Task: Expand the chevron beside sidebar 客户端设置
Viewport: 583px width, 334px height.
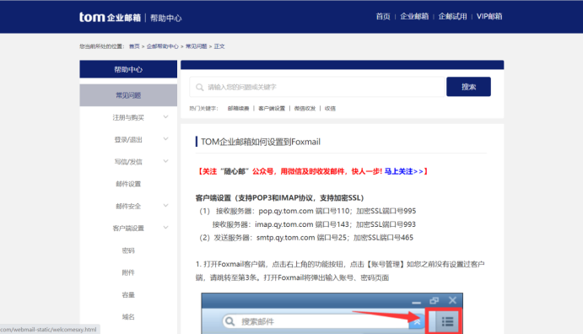Action: pyautogui.click(x=166, y=228)
